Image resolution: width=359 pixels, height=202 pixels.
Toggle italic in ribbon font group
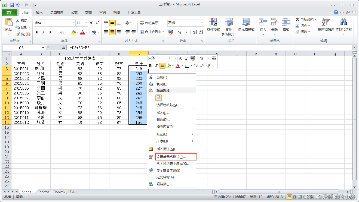[44, 32]
